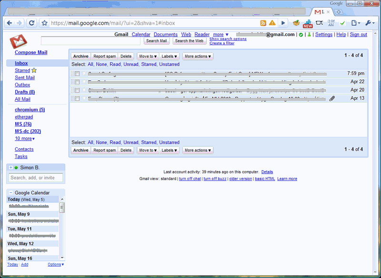Open the bottom Move to dropdown
This screenshot has height=278, width=381.
point(148,150)
